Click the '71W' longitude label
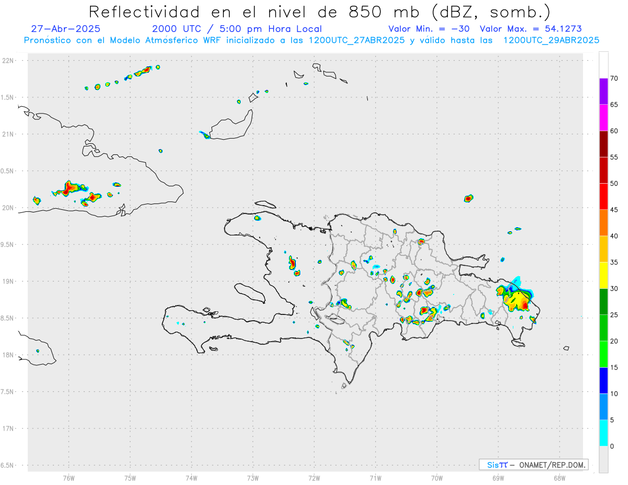The image size is (628, 485). pyautogui.click(x=375, y=478)
